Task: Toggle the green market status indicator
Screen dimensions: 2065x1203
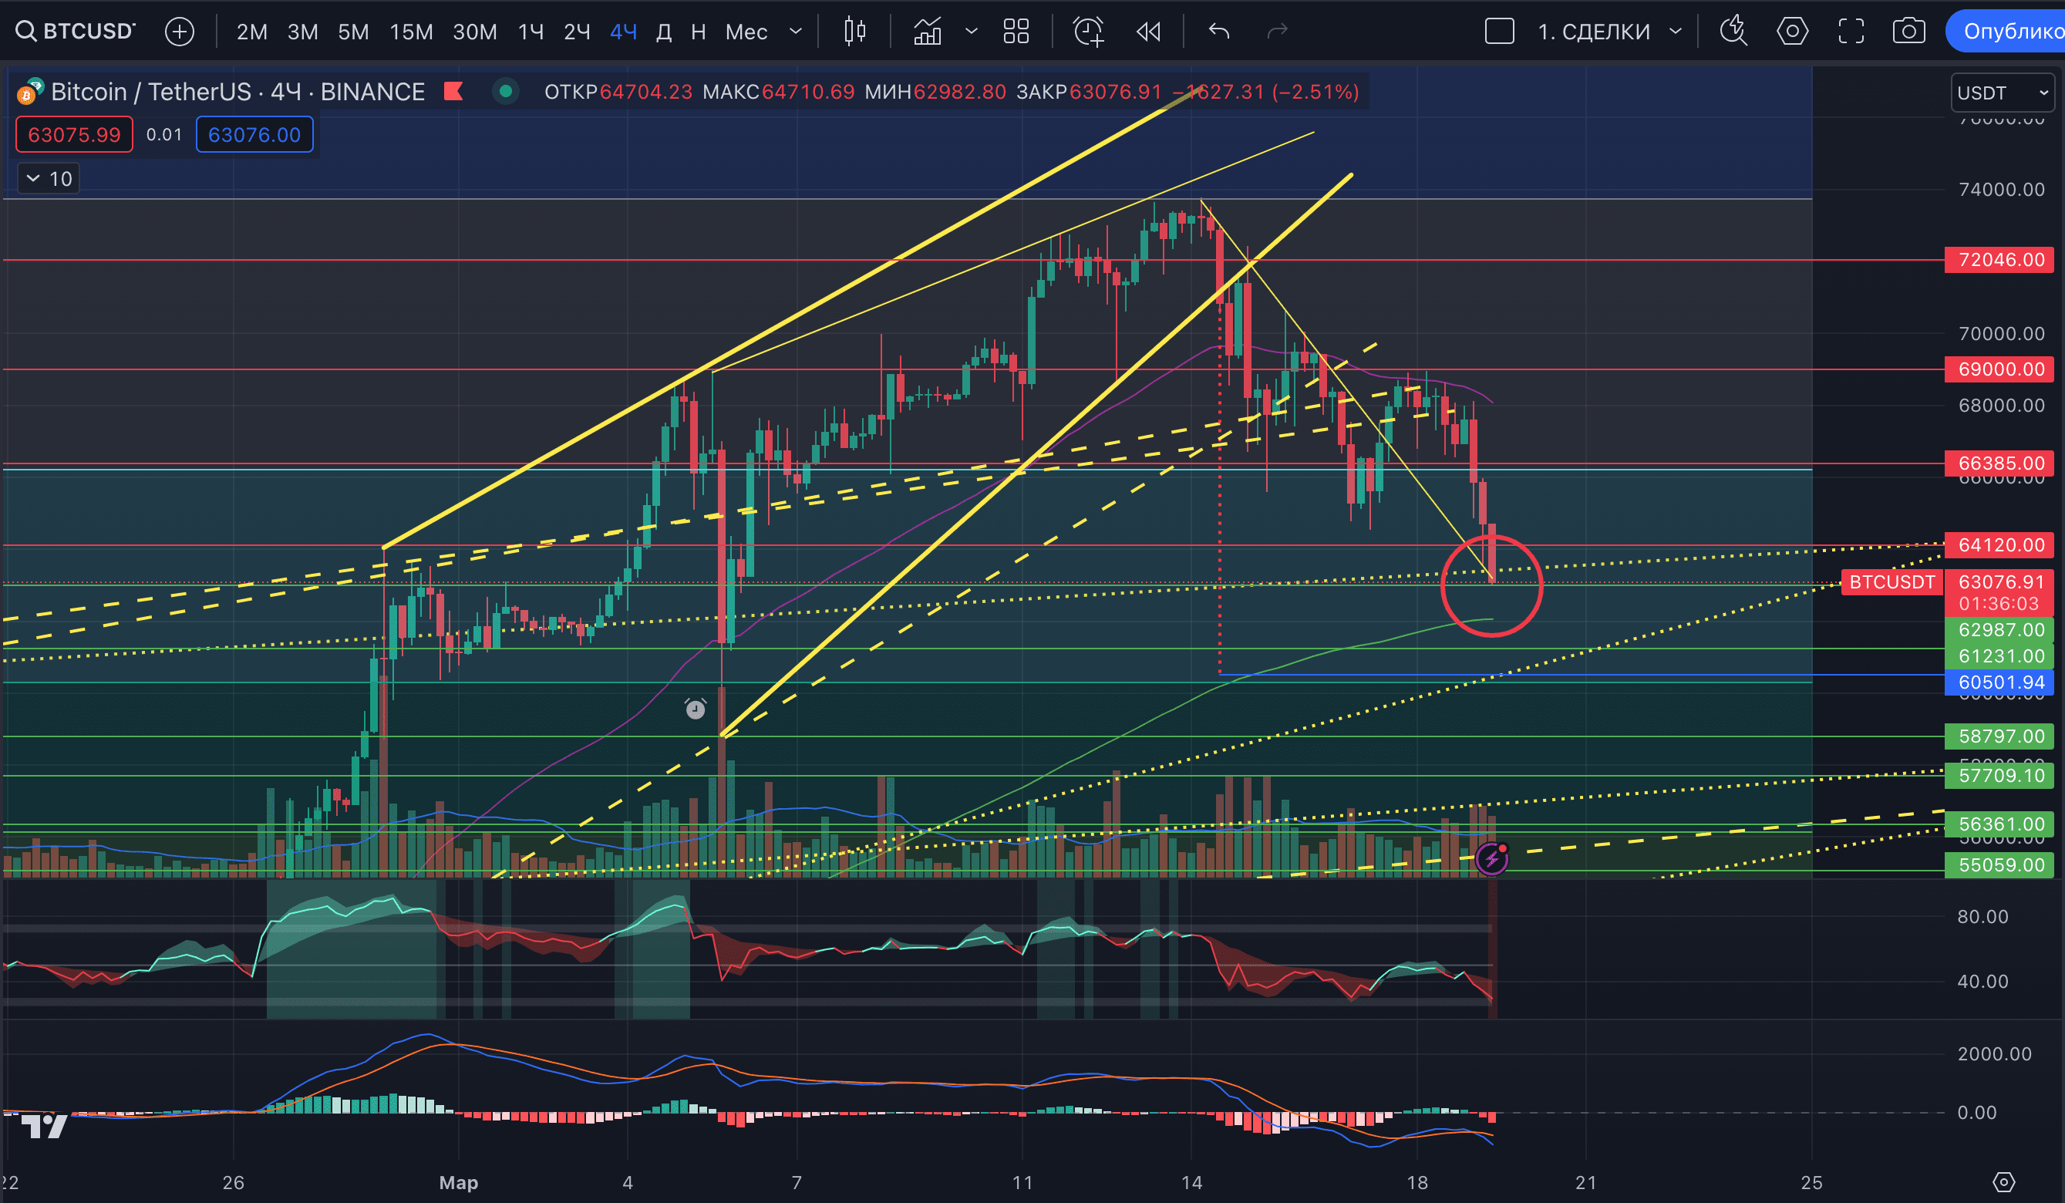Action: pyautogui.click(x=506, y=91)
